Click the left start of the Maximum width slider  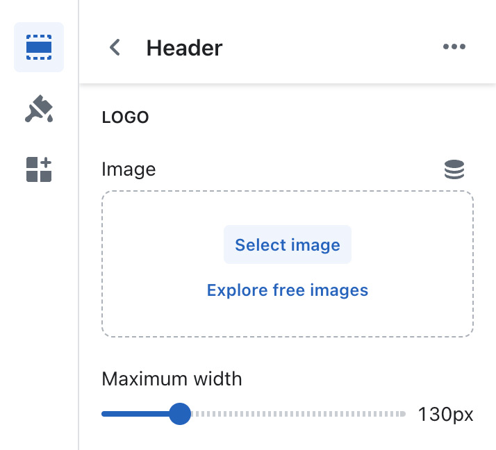tap(104, 415)
